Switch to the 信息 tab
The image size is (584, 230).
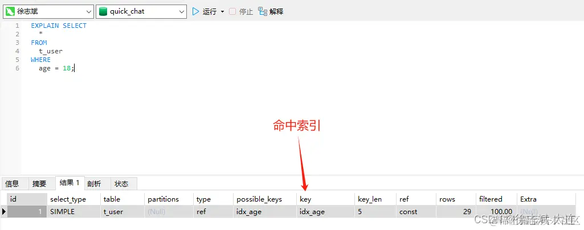point(12,183)
